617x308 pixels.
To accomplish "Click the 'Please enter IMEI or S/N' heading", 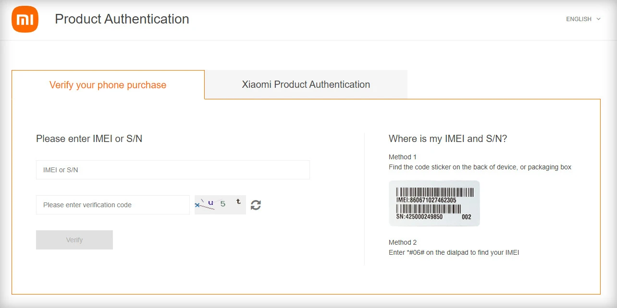I will [89, 139].
